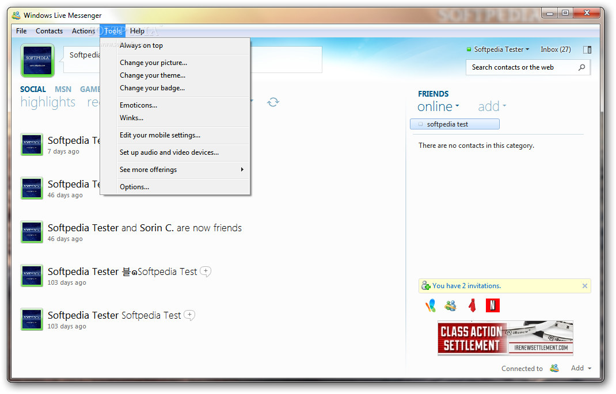Open You have 2 invitations link
The height and width of the screenshot is (394, 616).
coord(466,286)
